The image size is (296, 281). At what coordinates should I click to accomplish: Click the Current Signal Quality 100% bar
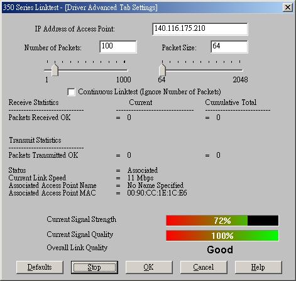point(222,236)
